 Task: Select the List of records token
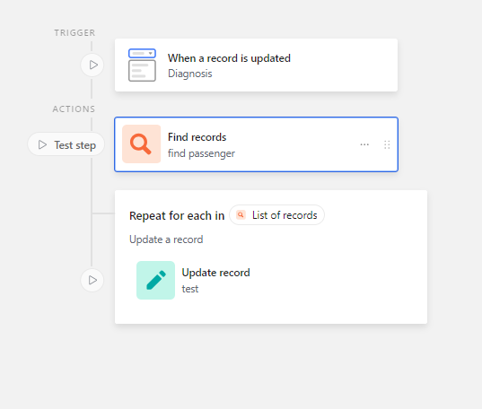[277, 215]
